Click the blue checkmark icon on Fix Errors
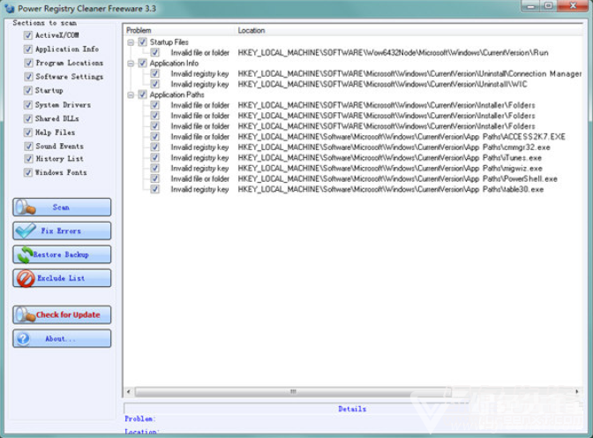The height and width of the screenshot is (438, 593). point(26,230)
